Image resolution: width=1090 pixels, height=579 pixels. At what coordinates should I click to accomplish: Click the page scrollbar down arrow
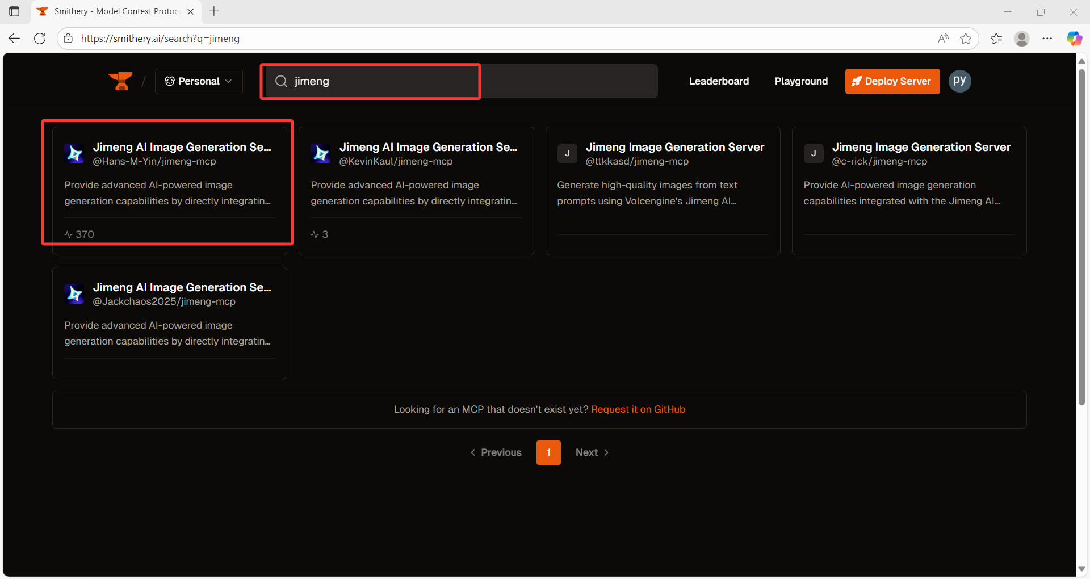point(1082,569)
